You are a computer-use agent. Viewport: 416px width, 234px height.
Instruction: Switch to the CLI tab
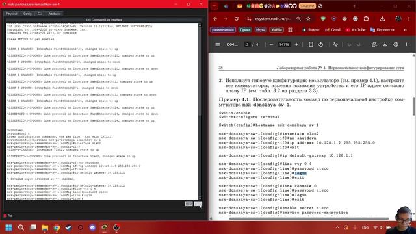click(x=40, y=14)
